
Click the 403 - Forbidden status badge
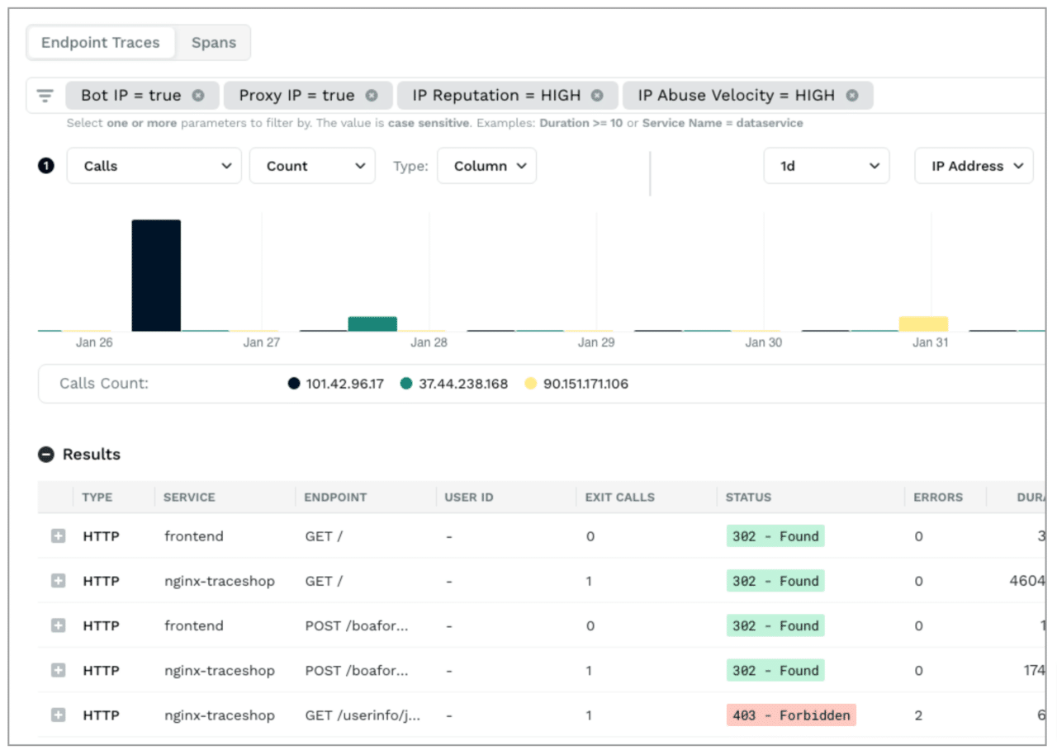pyautogui.click(x=791, y=715)
